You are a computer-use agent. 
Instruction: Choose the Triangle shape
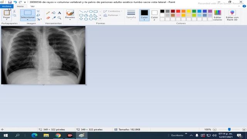pos(91,15)
